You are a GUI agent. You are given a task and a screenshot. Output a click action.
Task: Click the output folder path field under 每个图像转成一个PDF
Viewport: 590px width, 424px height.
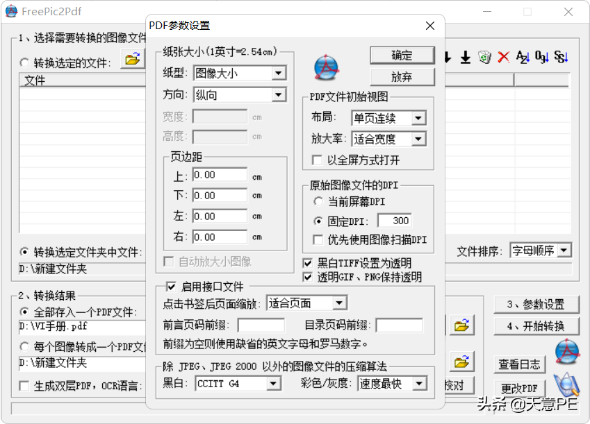83,363
